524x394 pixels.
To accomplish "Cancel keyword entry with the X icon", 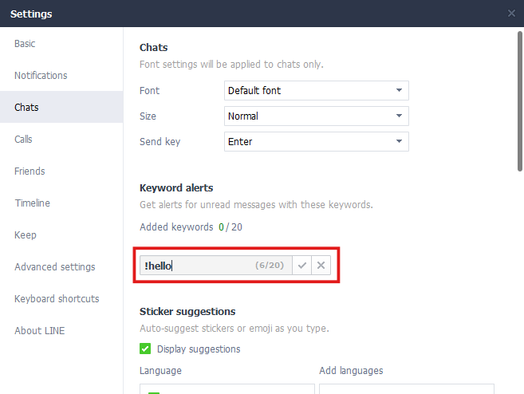I will [x=321, y=266].
